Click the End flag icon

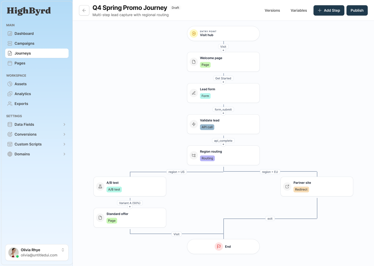tap(219, 247)
